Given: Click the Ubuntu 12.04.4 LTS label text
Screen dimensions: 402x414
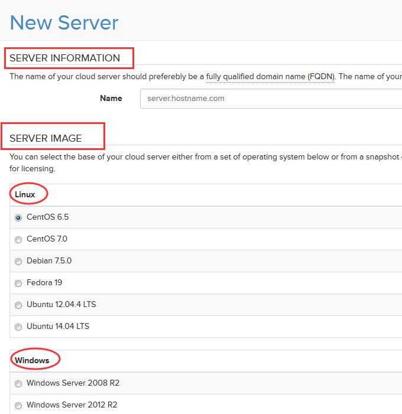Looking at the screenshot, I should [61, 304].
